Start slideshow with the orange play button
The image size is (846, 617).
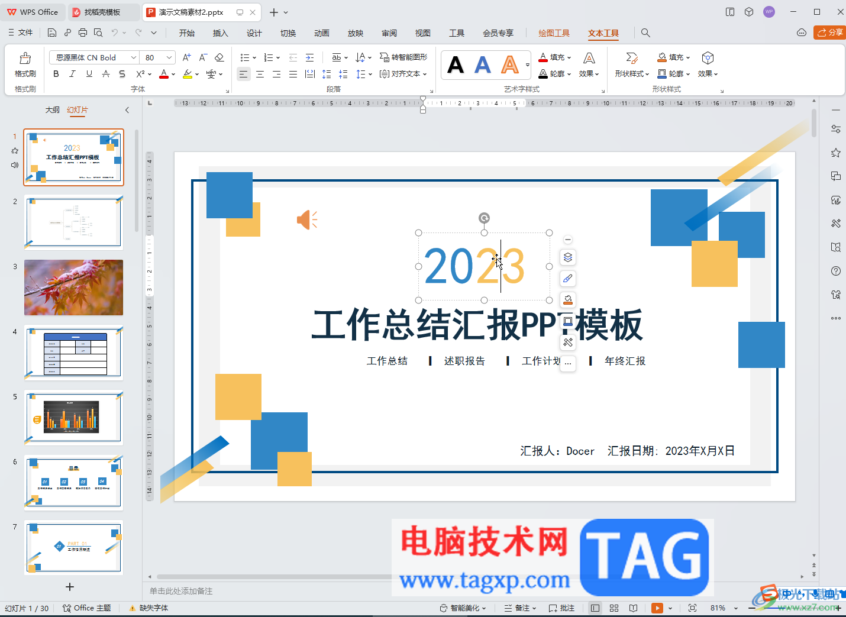[657, 608]
